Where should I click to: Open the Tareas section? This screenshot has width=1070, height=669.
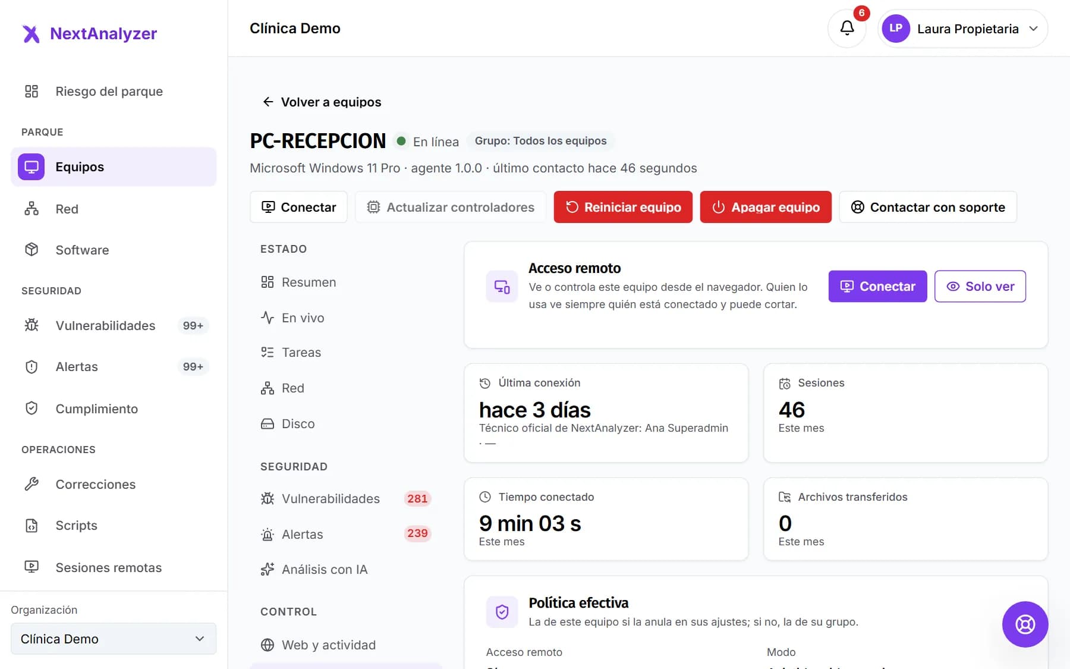[347, 353]
